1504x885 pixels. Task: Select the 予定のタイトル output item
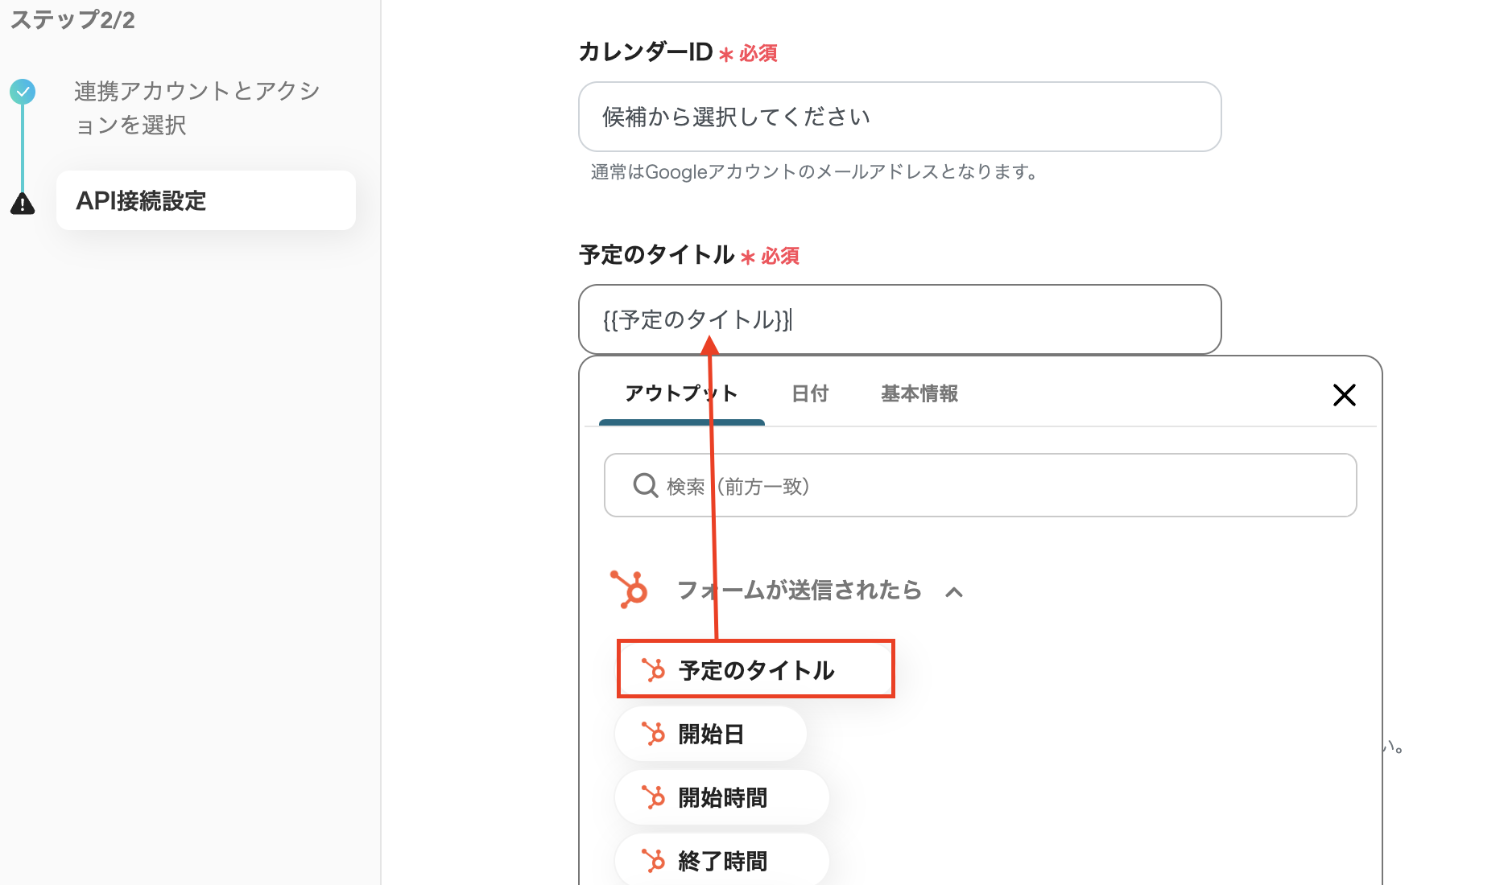click(x=756, y=669)
